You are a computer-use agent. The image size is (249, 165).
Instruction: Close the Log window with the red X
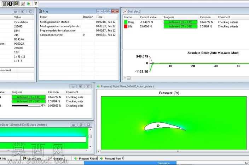(x=115, y=11)
